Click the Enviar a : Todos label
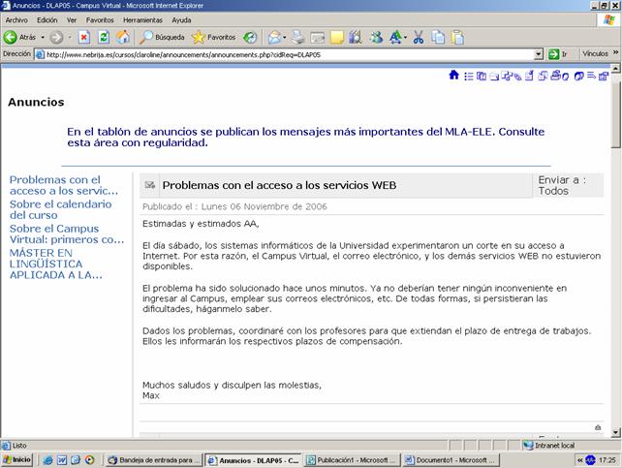The width and height of the screenshot is (622, 468). (x=562, y=185)
